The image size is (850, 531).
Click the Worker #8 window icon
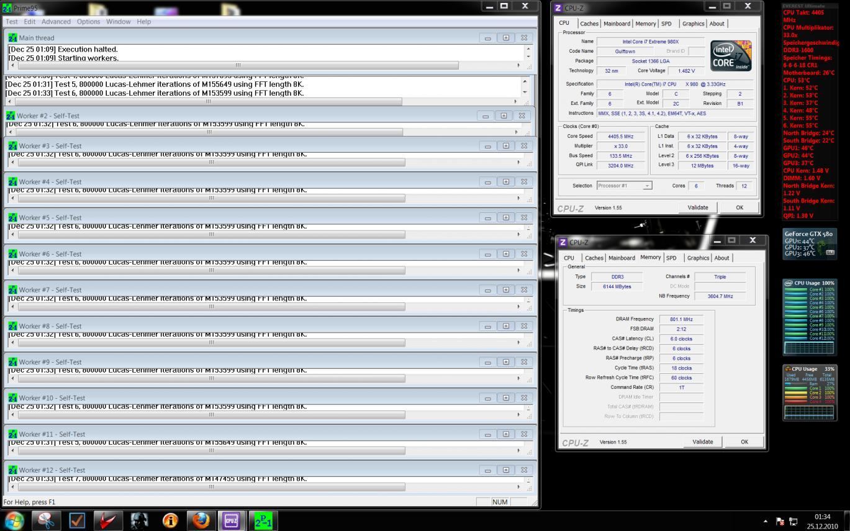point(12,326)
